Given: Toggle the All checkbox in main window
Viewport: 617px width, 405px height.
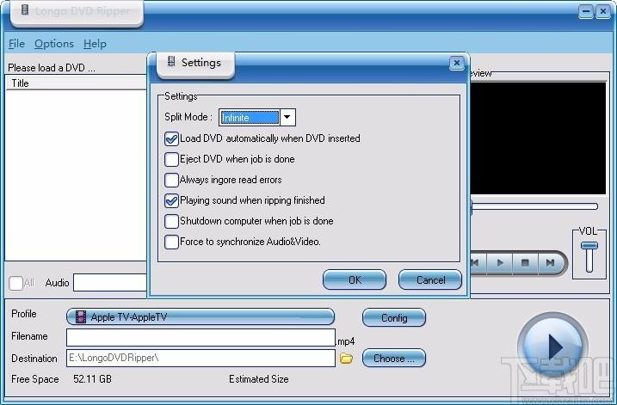Looking at the screenshot, I should click(15, 283).
